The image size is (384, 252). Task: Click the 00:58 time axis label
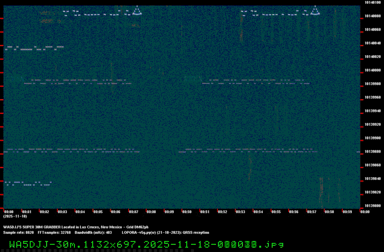(x=329, y=212)
